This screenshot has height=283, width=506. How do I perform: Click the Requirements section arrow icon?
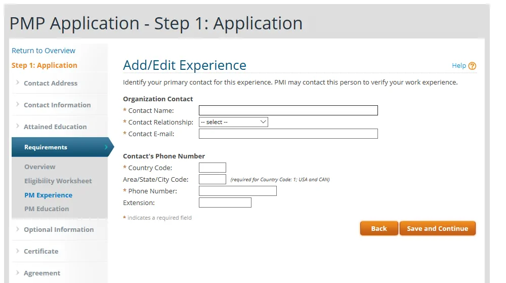[x=106, y=147]
